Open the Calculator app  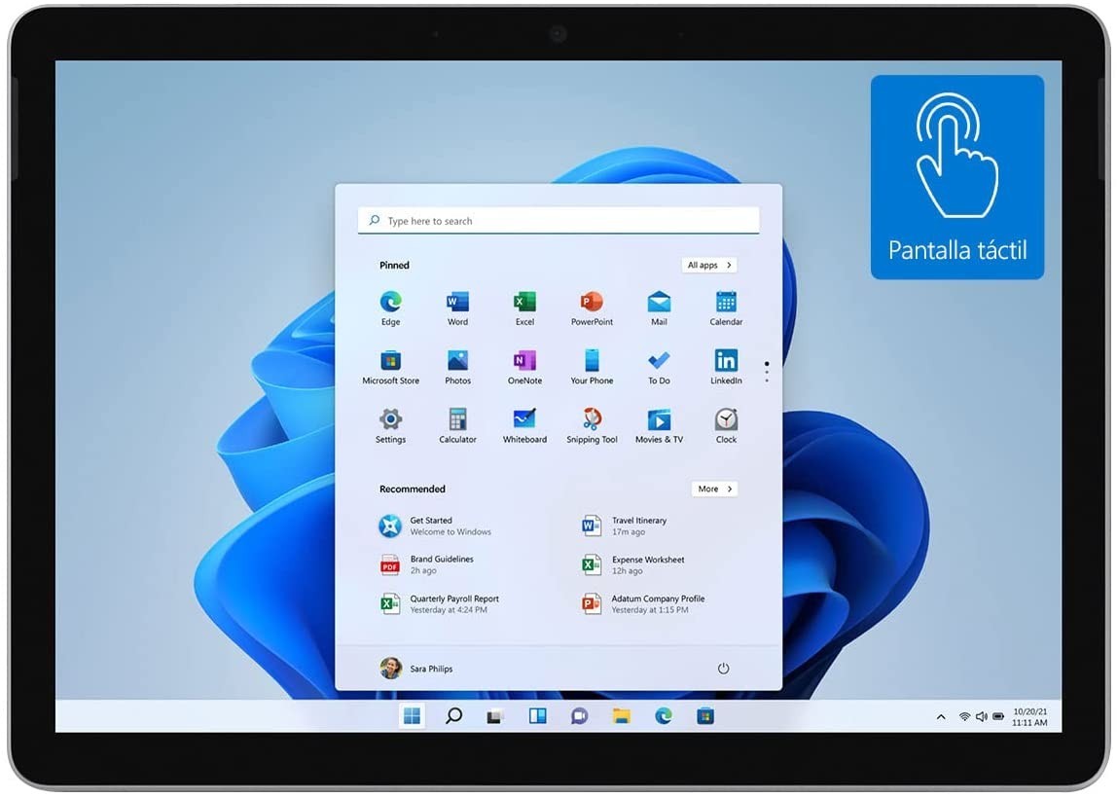point(457,426)
